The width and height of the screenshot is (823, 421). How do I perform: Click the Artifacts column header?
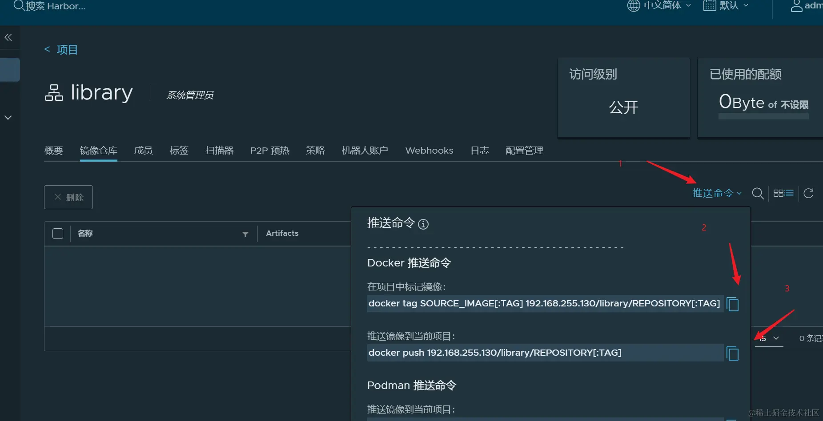(282, 233)
